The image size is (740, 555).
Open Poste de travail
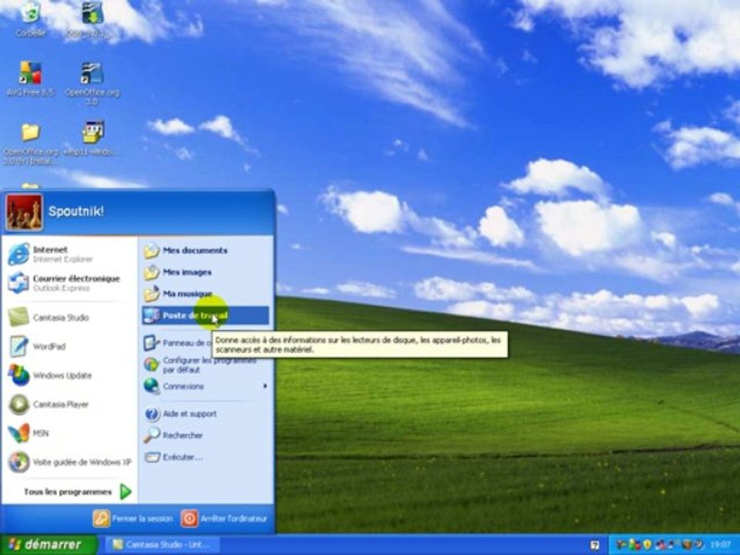pyautogui.click(x=205, y=315)
